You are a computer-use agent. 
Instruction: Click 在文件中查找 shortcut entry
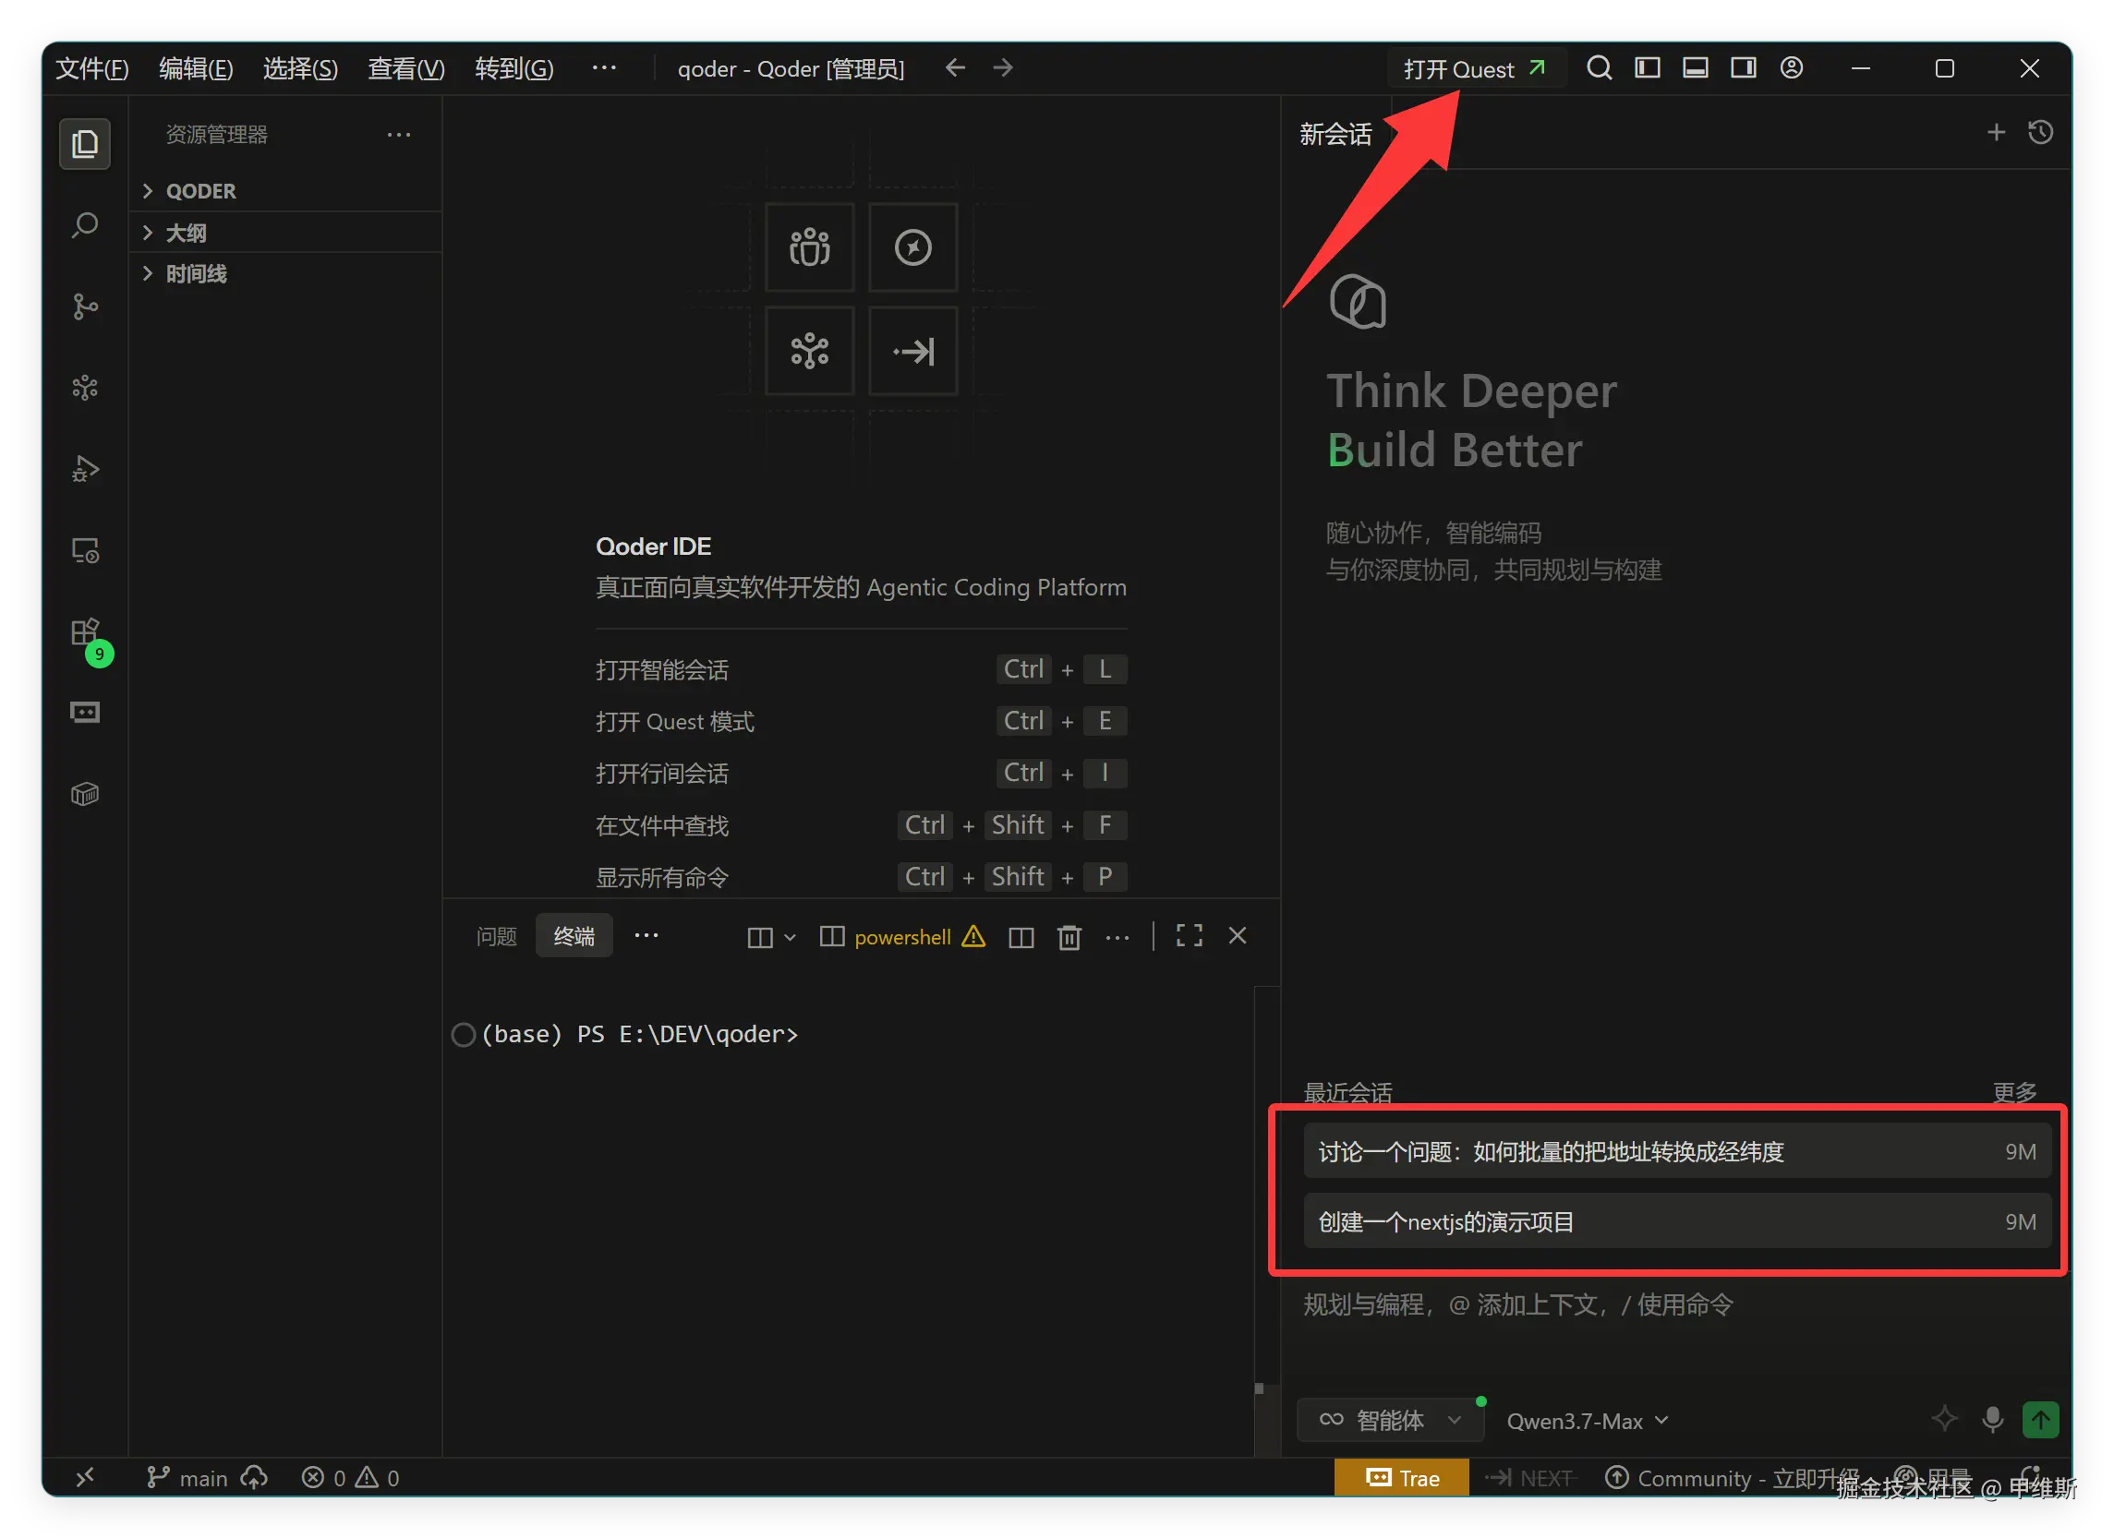point(861,825)
